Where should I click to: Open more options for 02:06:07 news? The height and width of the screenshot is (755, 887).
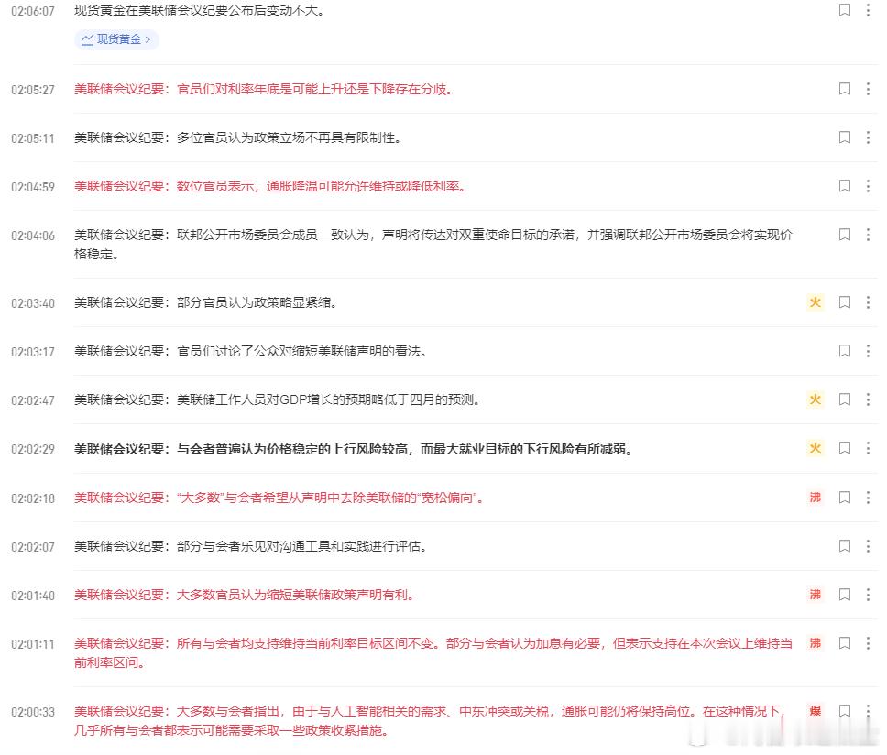point(868,10)
